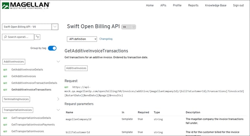
Task: Click the magnifier icon in search operations
Action: [x=6, y=37]
